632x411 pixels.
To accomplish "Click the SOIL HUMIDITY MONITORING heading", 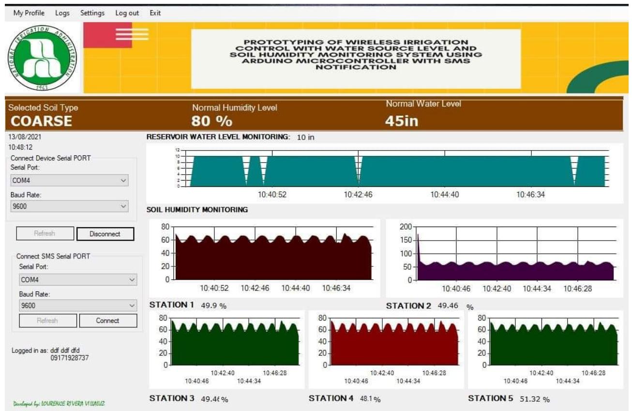I will click(197, 210).
